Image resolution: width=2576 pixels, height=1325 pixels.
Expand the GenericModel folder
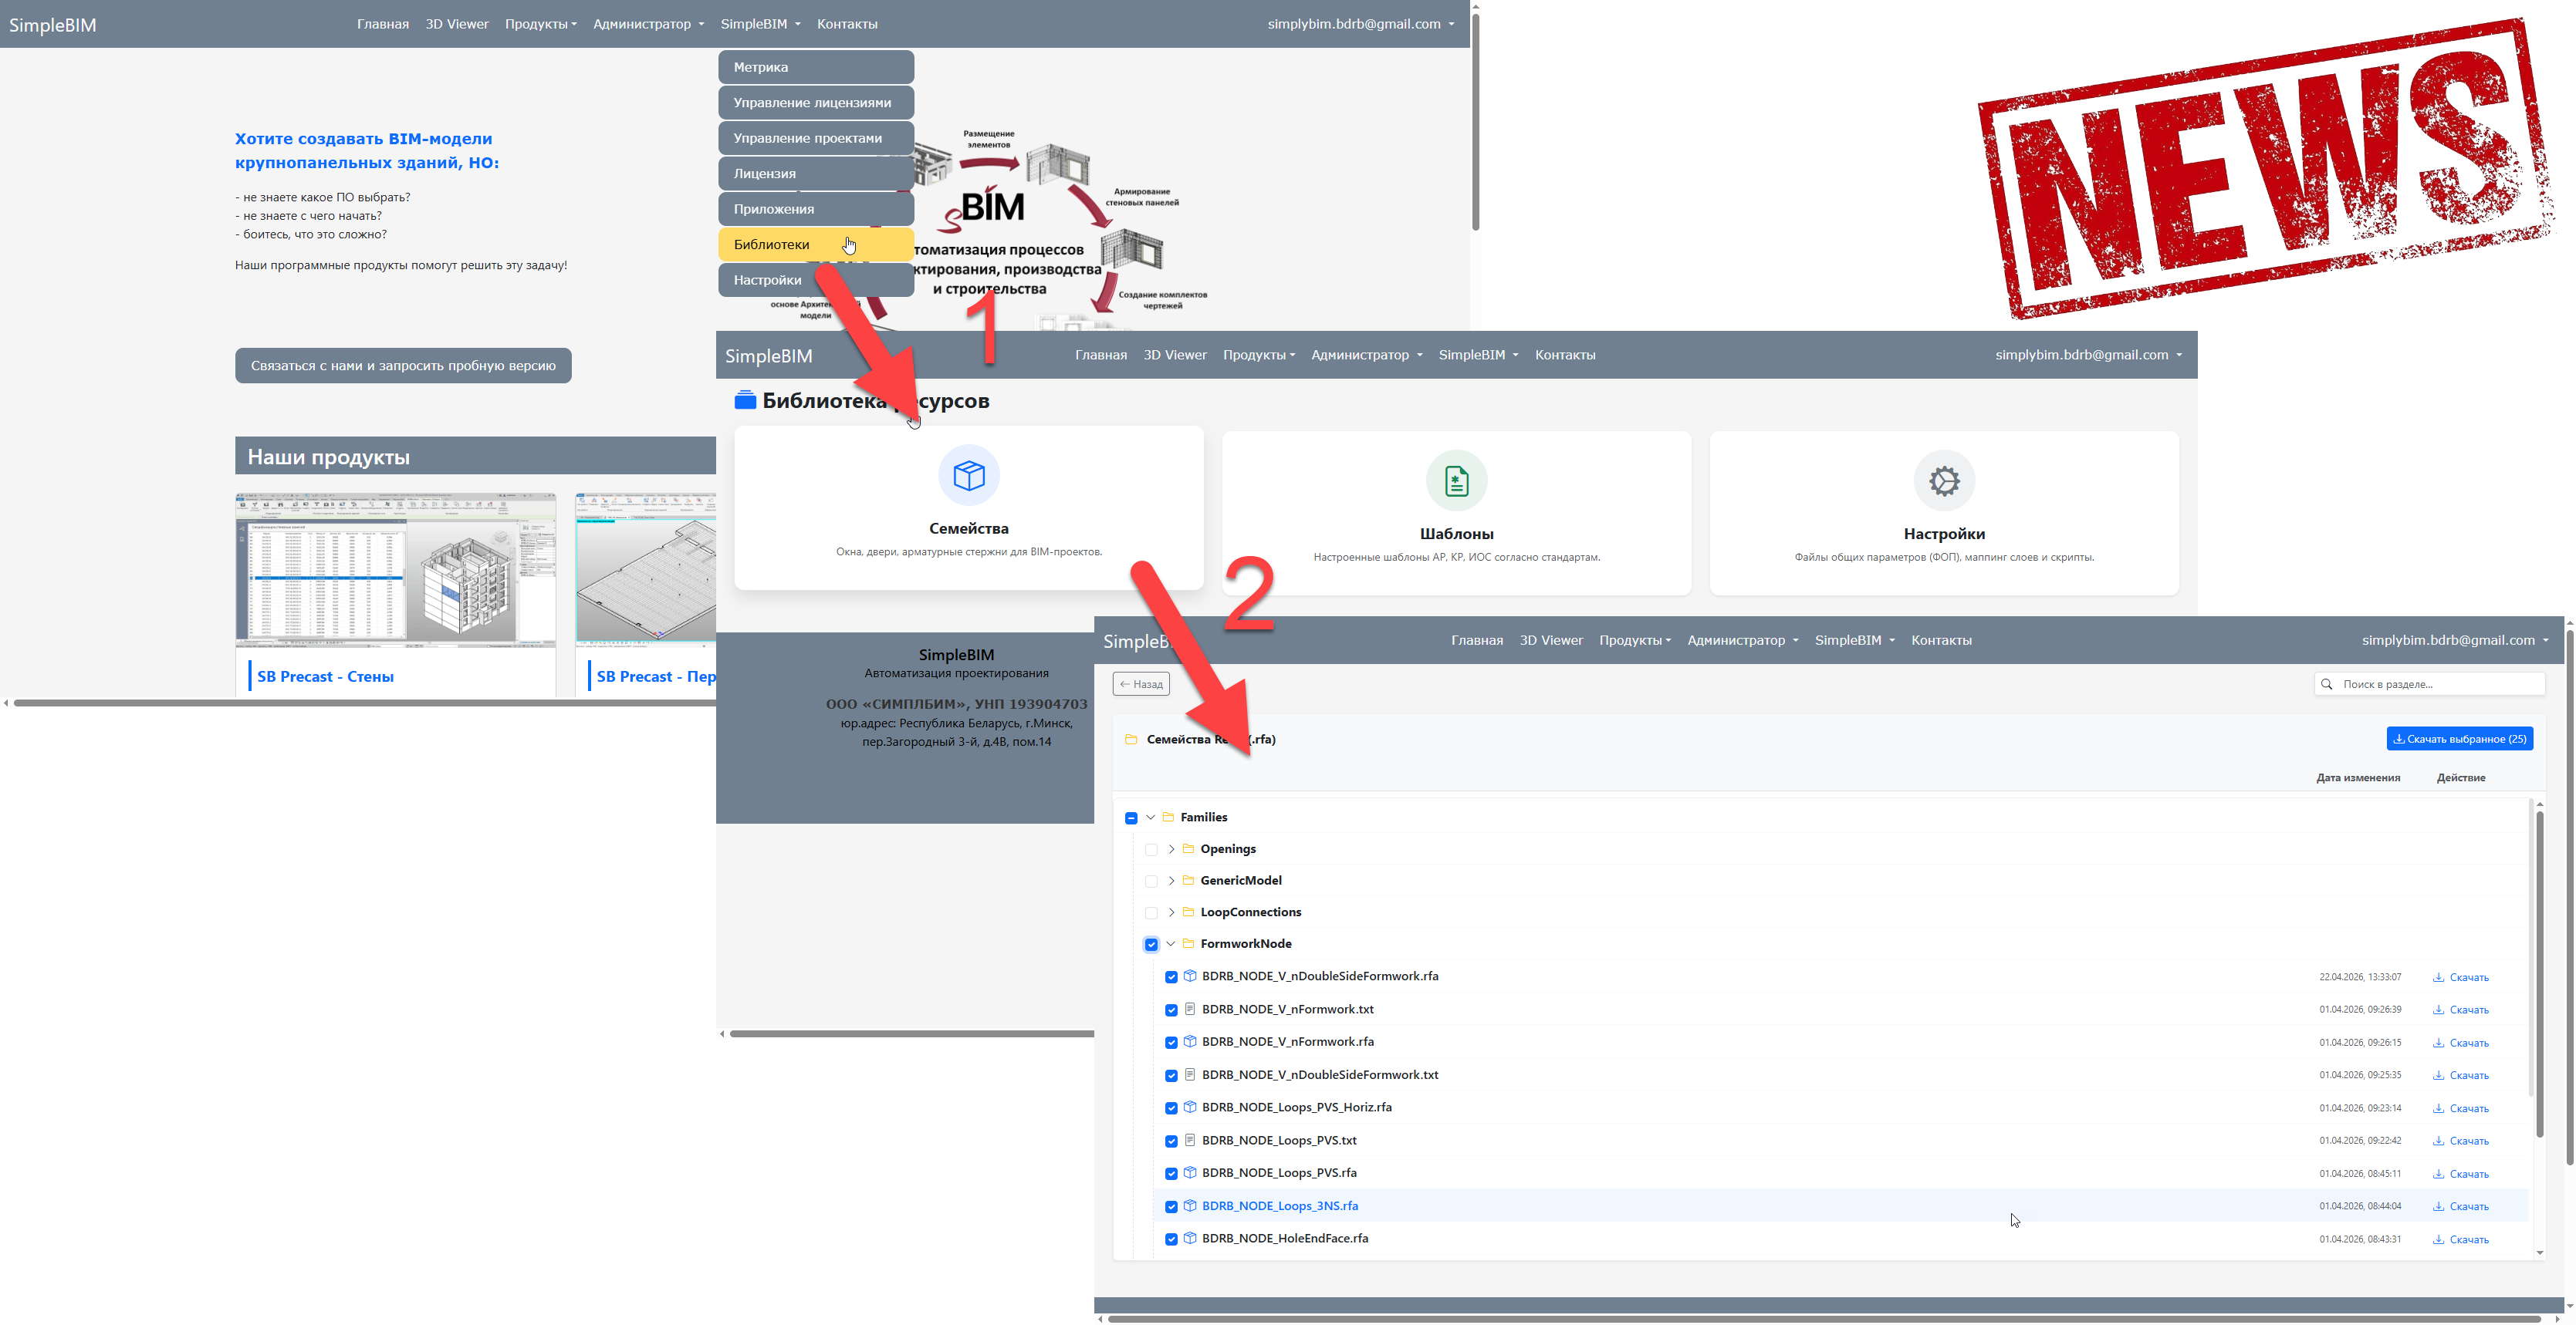tap(1171, 880)
